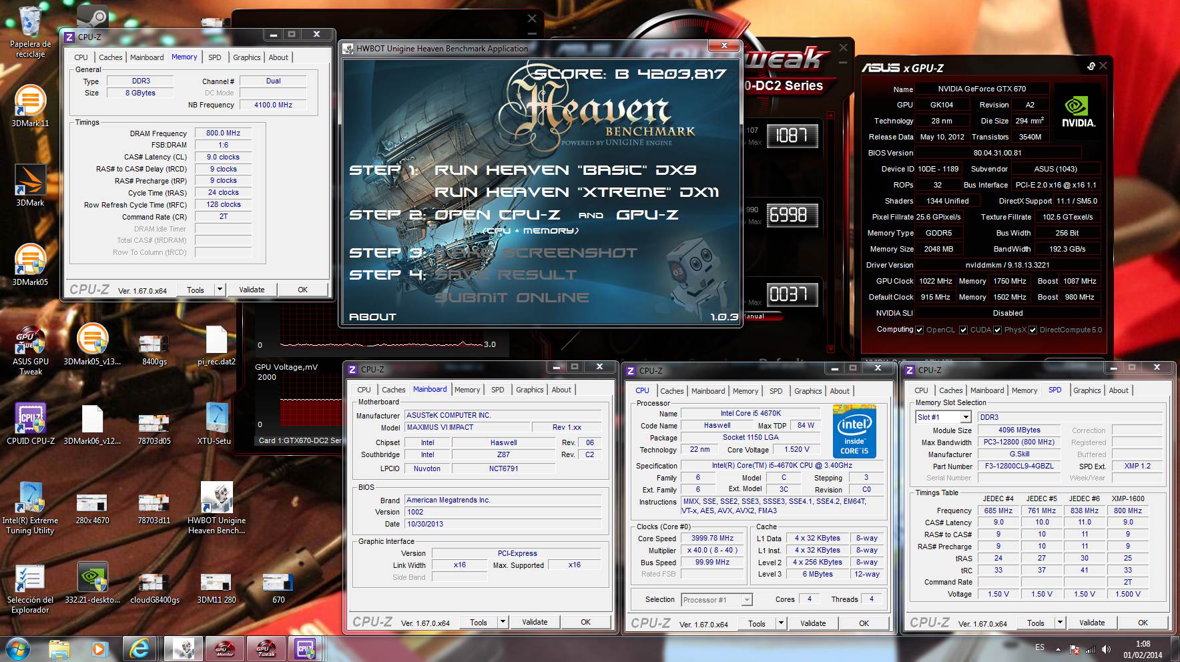1180x662 pixels.
Task: Toggle the DirectCompute 5.0 checkbox
Action: click(x=1033, y=330)
